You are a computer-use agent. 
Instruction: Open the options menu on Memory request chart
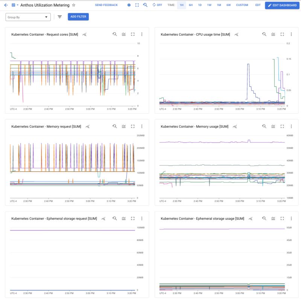tap(142, 126)
